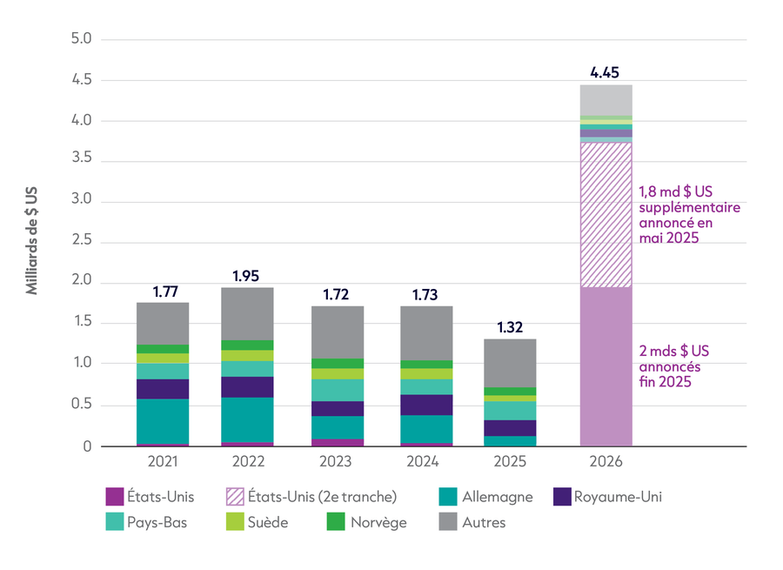Select the 1.73 total above the 2024 bar

click(425, 295)
